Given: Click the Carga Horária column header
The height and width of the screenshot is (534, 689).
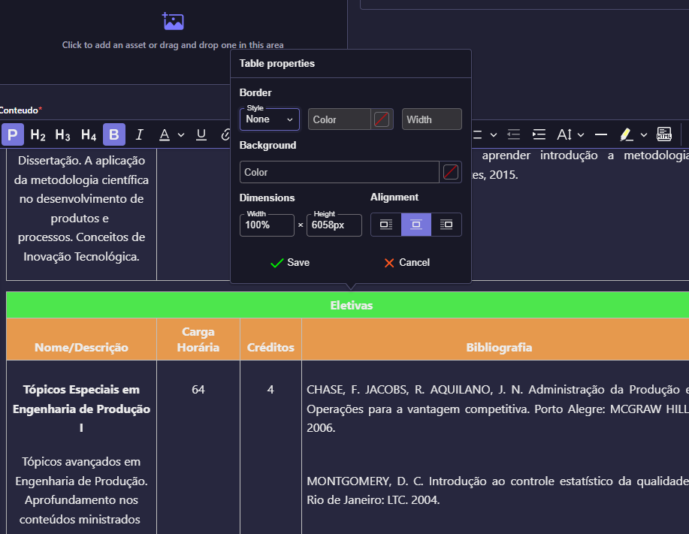Looking at the screenshot, I should (x=198, y=339).
